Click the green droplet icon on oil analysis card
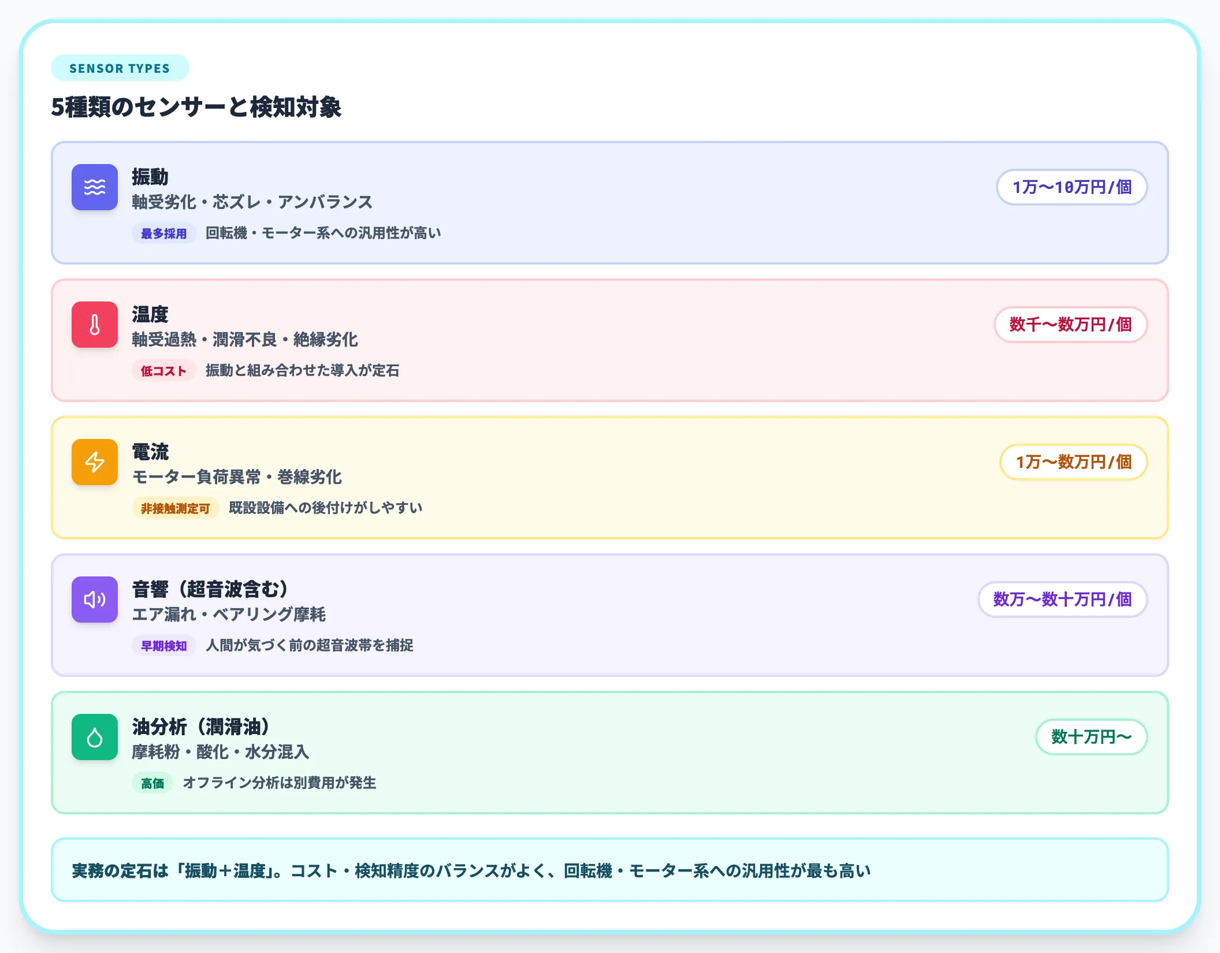 [x=94, y=737]
